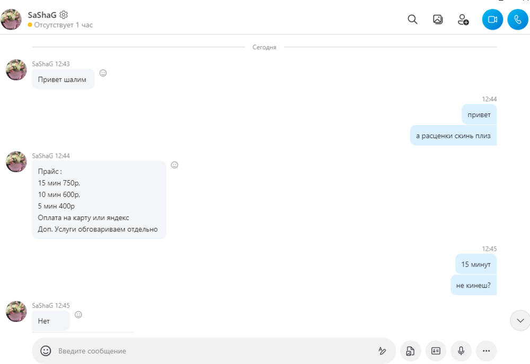React to the "Нет" message
Screen dimensions: 530x364
tap(78, 315)
